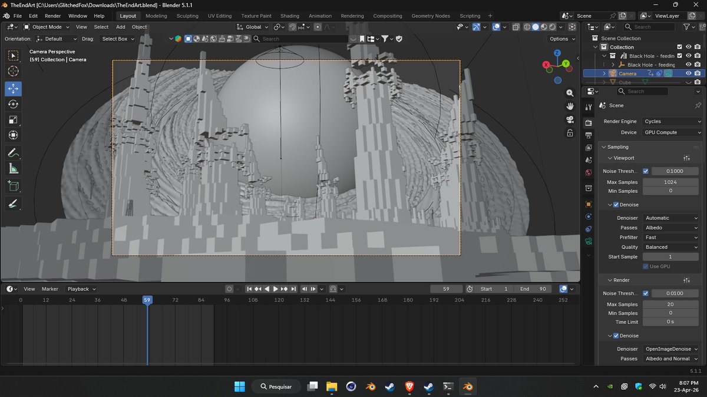Switch to the Shading workspace tab
Screen dimensions: 707x397
point(289,16)
